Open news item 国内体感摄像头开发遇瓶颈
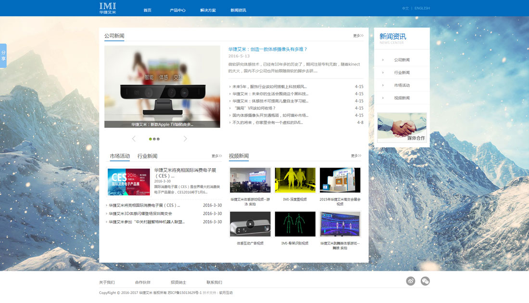This screenshot has width=529, height=303. (270, 116)
